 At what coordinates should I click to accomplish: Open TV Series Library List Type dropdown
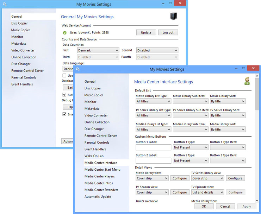(153, 115)
